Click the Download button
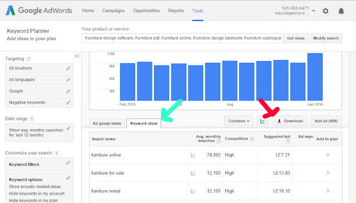Screen dimensions: 356x203 (x=290, y=121)
